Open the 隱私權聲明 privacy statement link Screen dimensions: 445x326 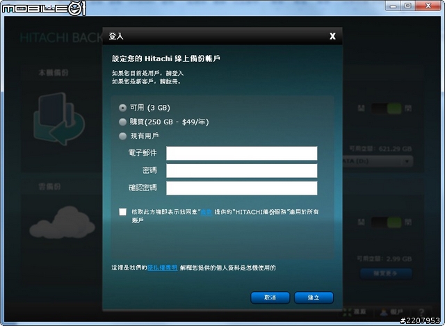162,268
